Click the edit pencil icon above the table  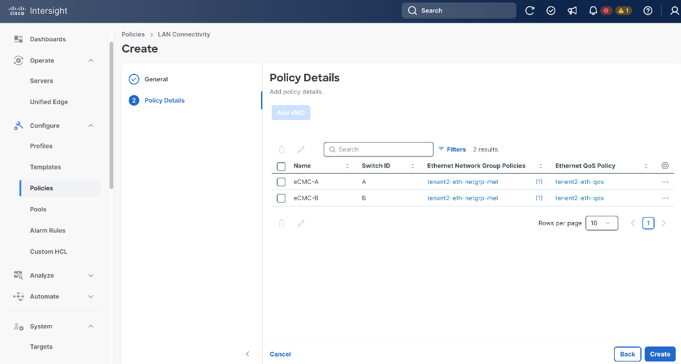[301, 149]
